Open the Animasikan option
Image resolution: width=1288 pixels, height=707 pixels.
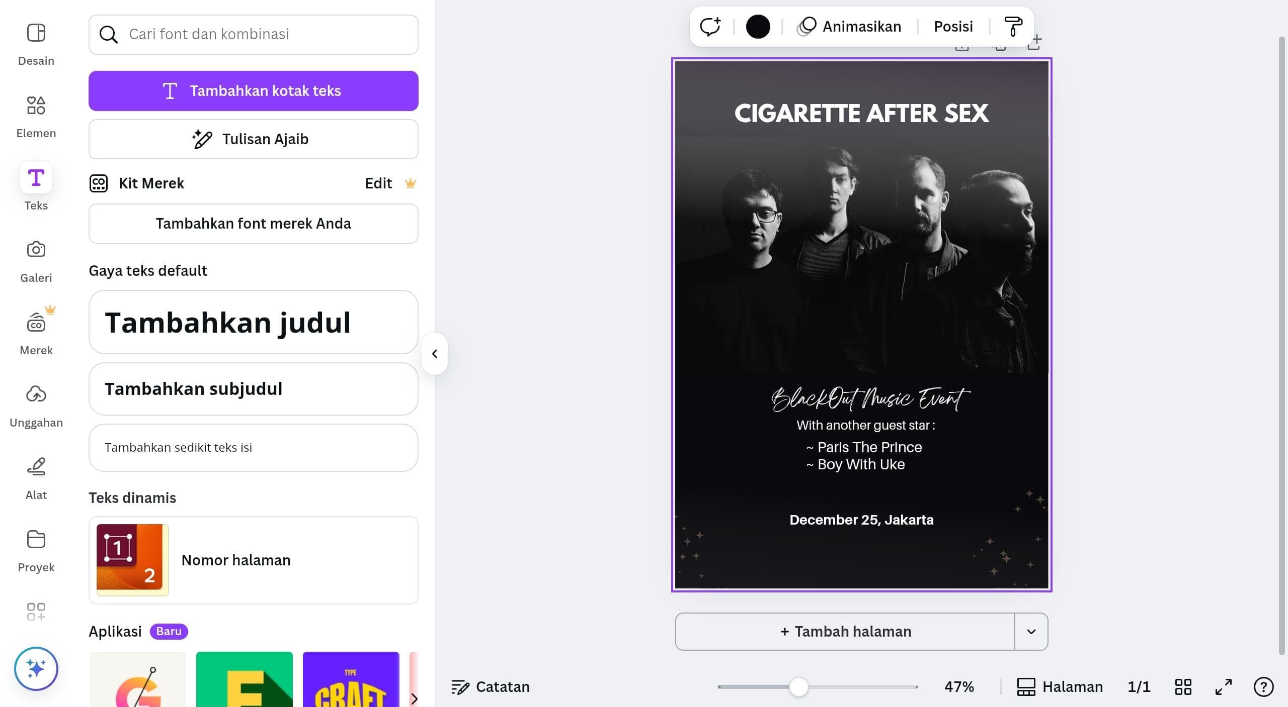point(849,27)
